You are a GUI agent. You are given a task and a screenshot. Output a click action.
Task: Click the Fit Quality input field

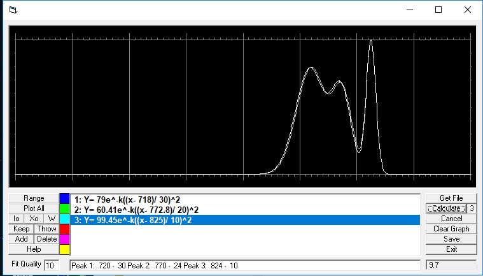pyautogui.click(x=52, y=266)
